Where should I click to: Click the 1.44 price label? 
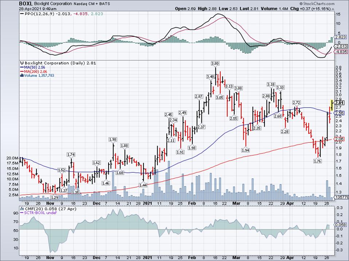[143, 185]
